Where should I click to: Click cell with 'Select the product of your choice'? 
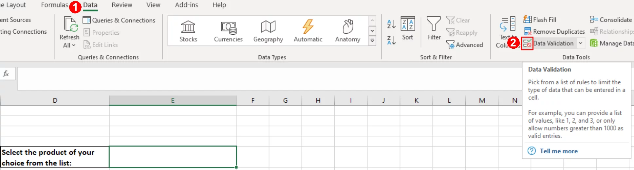point(55,157)
